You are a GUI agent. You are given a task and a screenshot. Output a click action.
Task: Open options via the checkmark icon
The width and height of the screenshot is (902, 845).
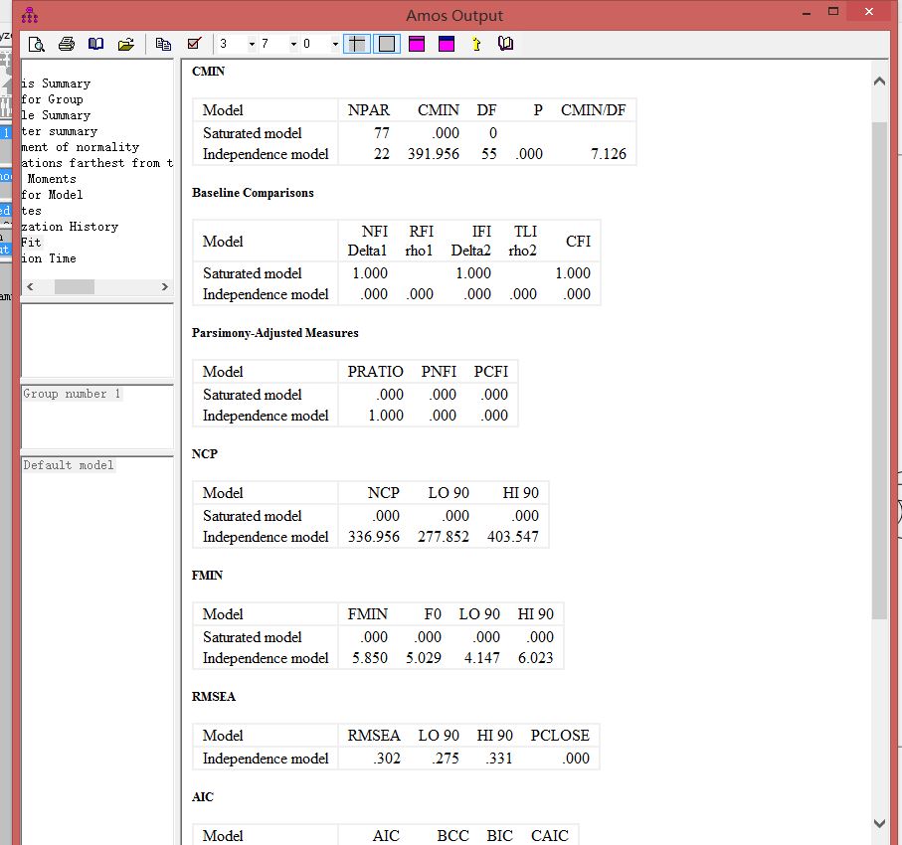(195, 44)
